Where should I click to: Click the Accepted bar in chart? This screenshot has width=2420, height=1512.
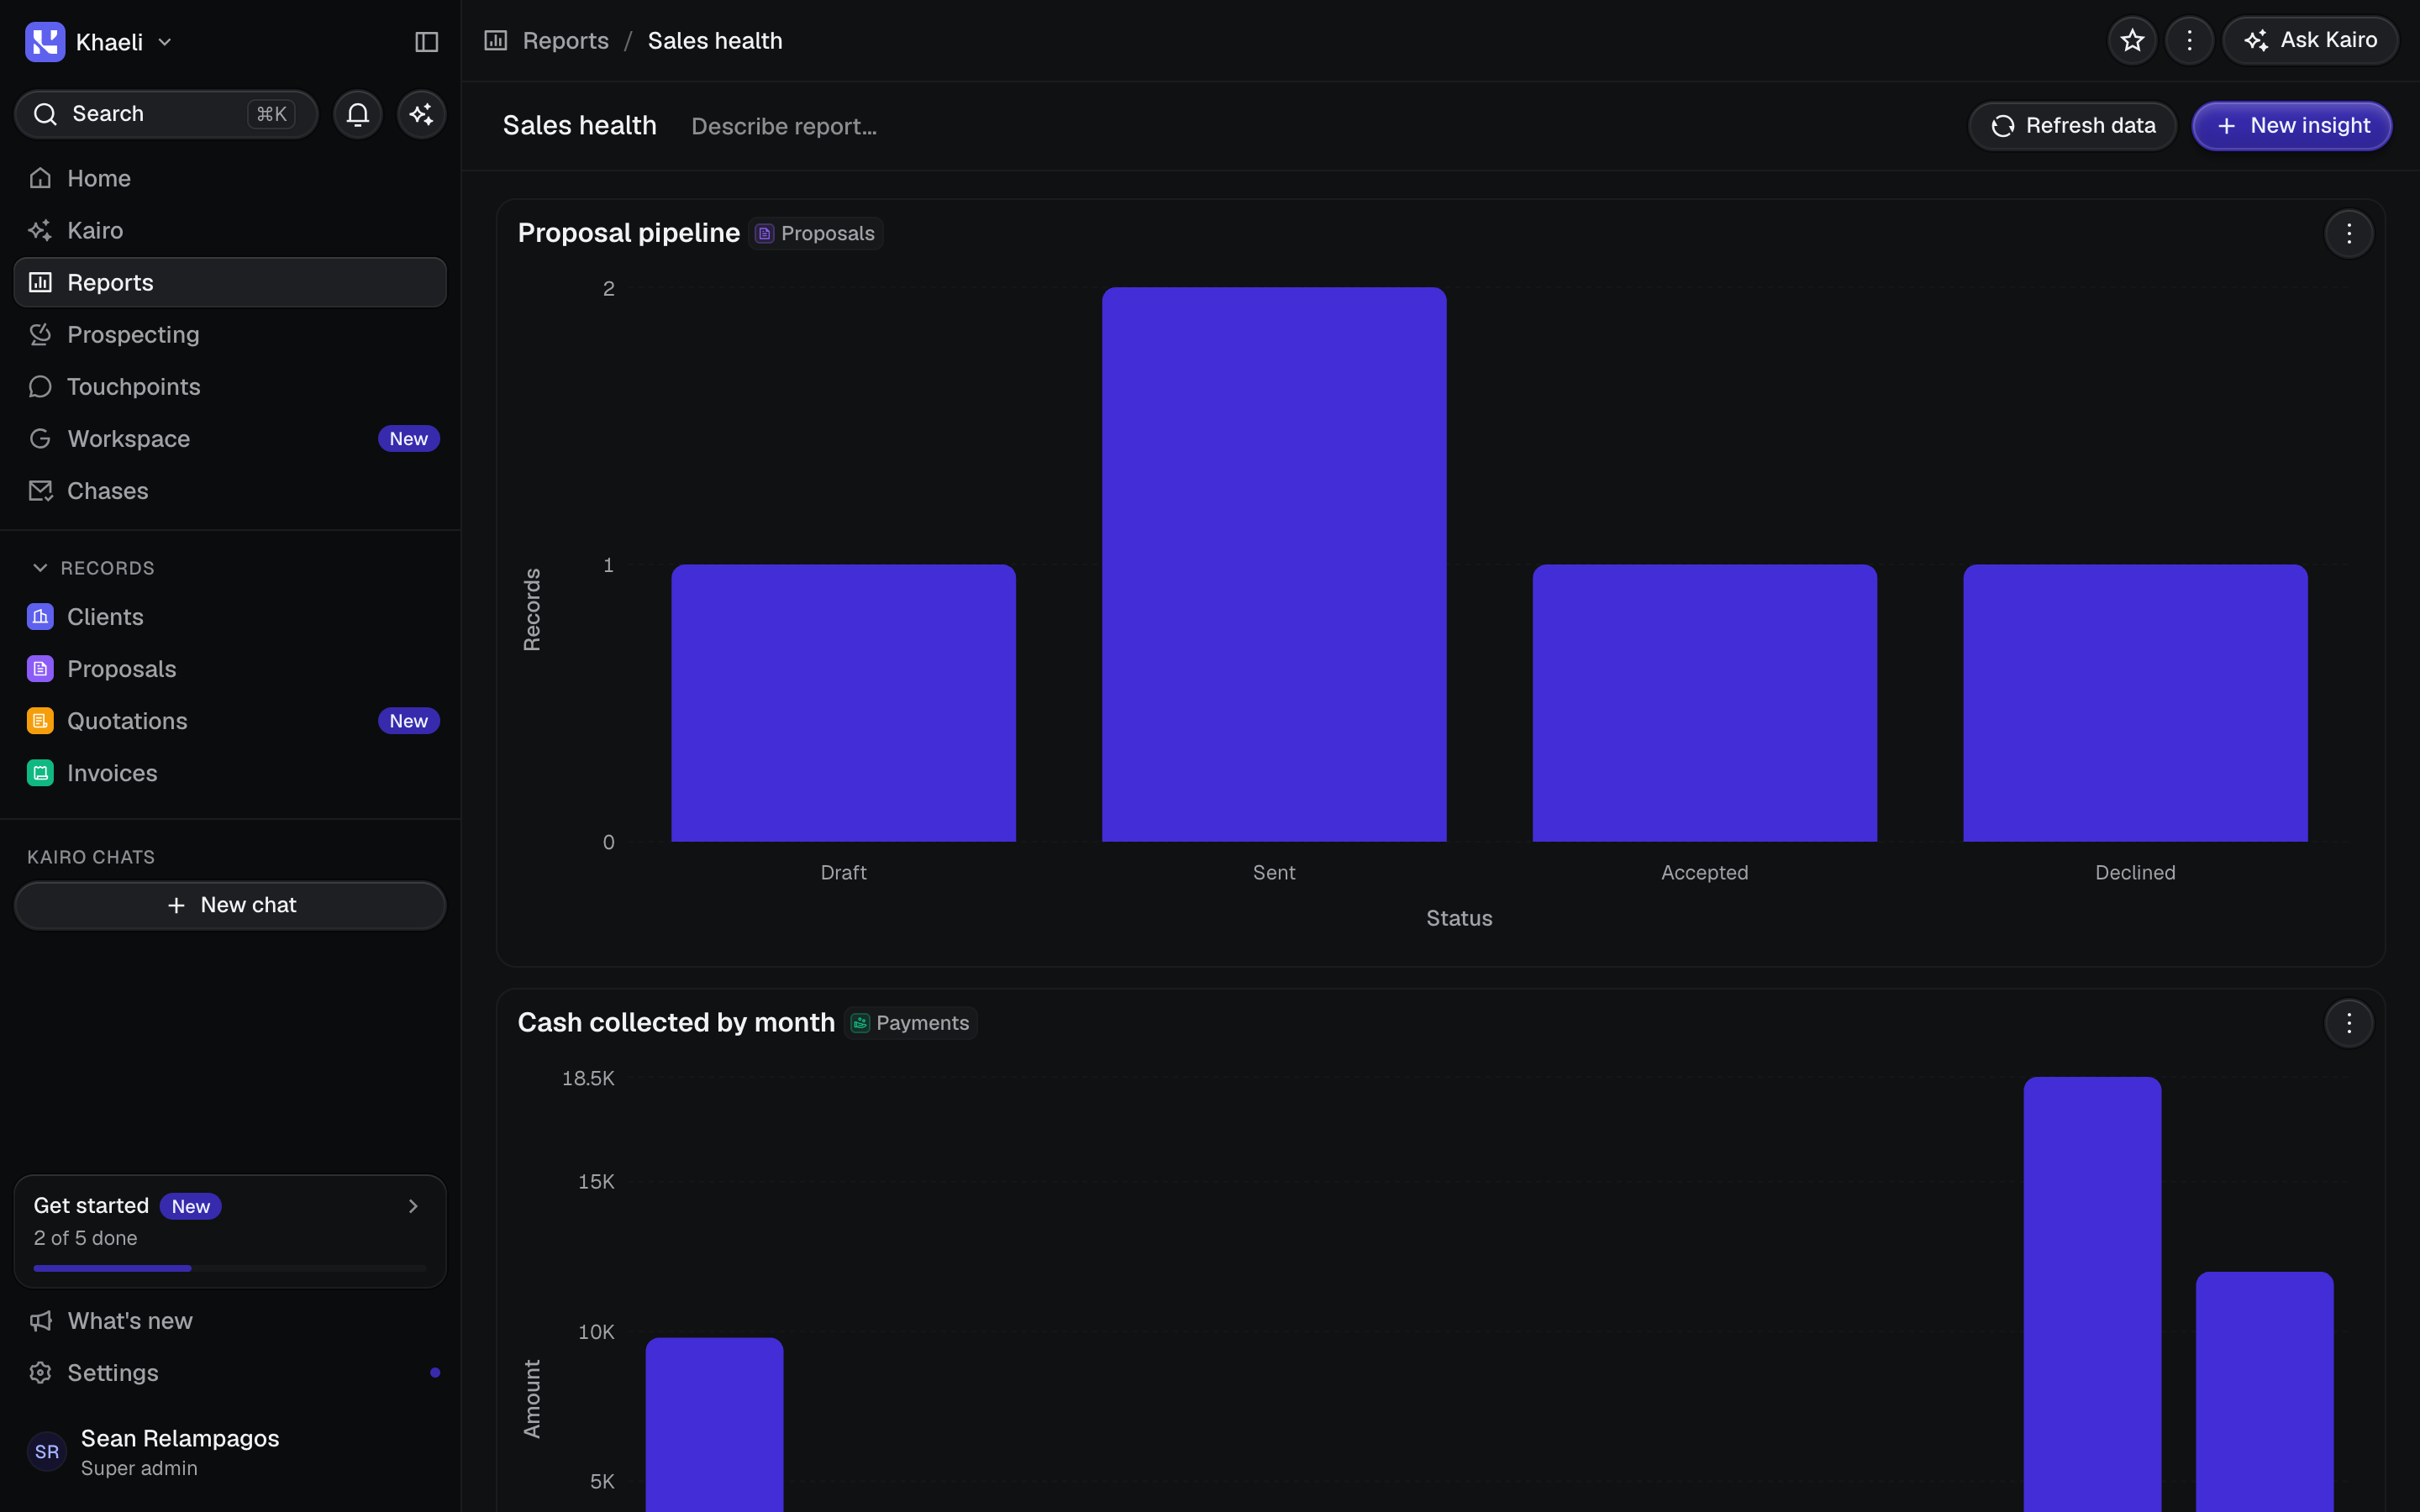(1705, 703)
